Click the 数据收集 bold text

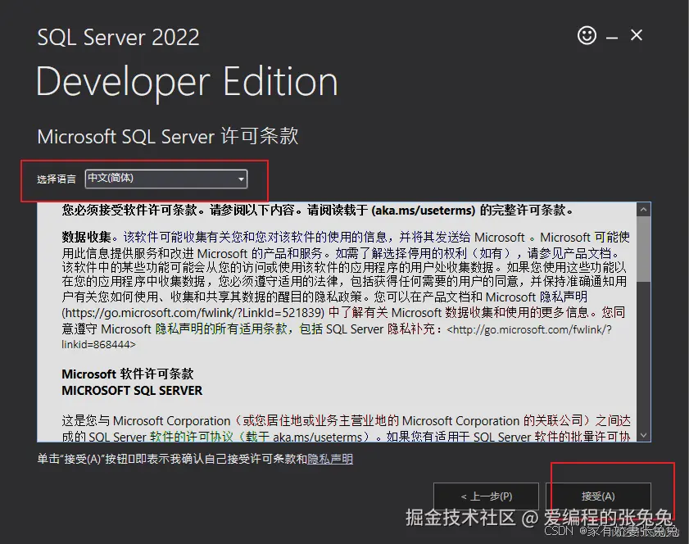click(86, 238)
